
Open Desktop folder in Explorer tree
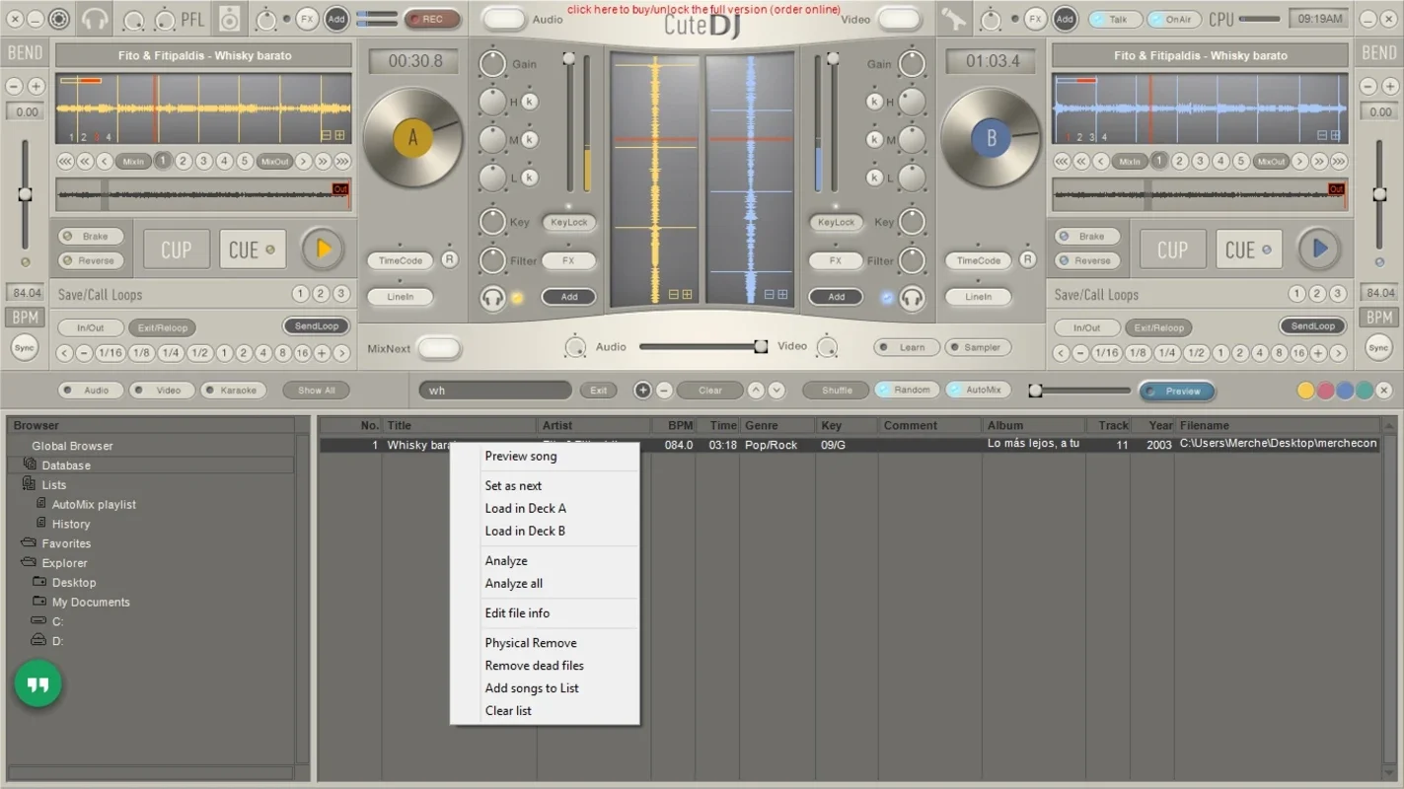(74, 582)
